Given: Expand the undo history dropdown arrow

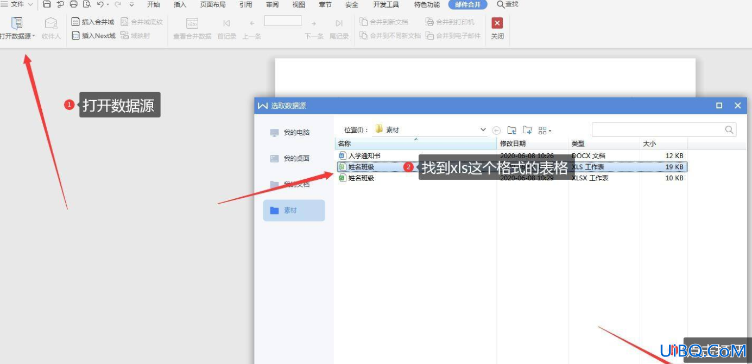Looking at the screenshot, I should pyautogui.click(x=108, y=4).
